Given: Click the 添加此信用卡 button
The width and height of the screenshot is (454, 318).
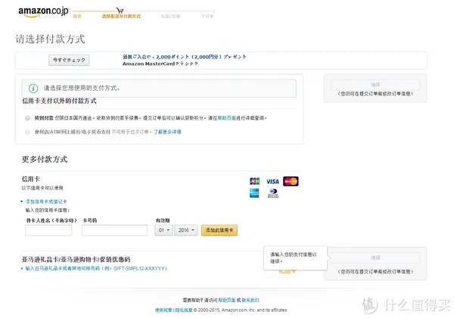Looking at the screenshot, I should click(x=219, y=230).
